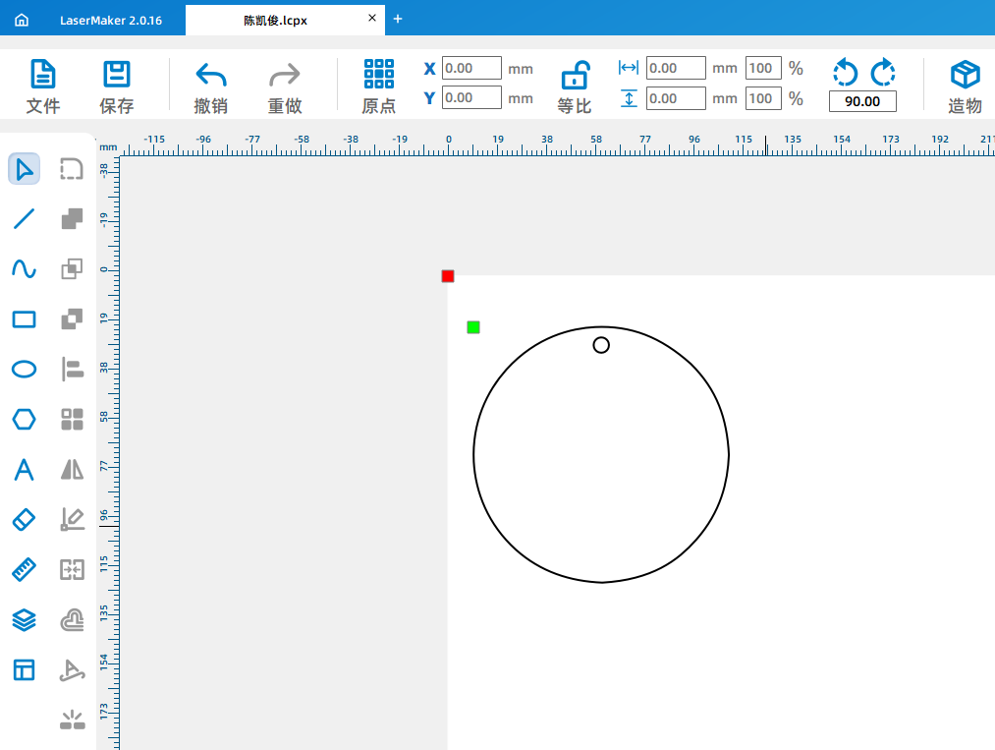This screenshot has width=995, height=750.
Task: Pick the ellipse tool
Action: click(25, 370)
